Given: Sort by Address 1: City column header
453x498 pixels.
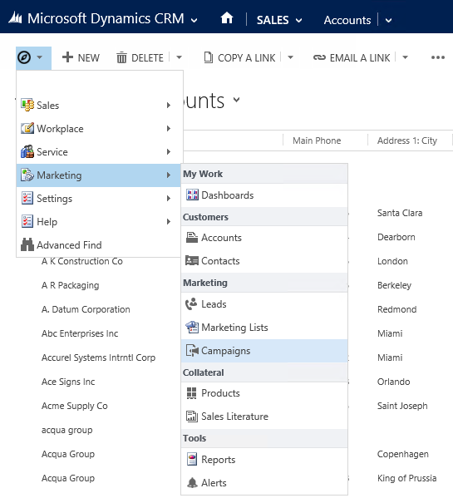Looking at the screenshot, I should 407,141.
